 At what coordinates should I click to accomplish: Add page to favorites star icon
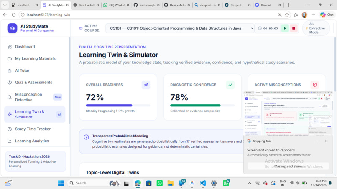[x=287, y=15]
